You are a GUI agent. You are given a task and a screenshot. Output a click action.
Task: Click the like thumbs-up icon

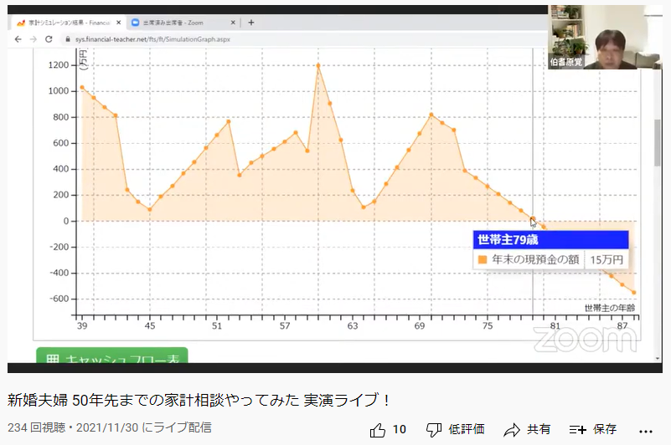[378, 430]
